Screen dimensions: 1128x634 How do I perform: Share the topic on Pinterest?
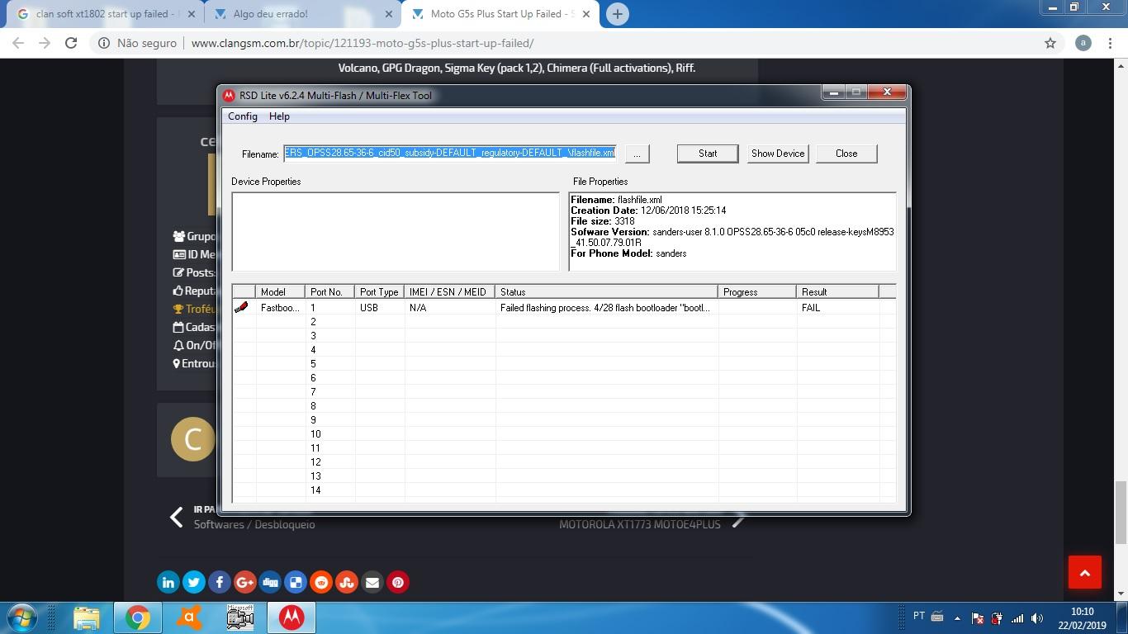point(398,582)
